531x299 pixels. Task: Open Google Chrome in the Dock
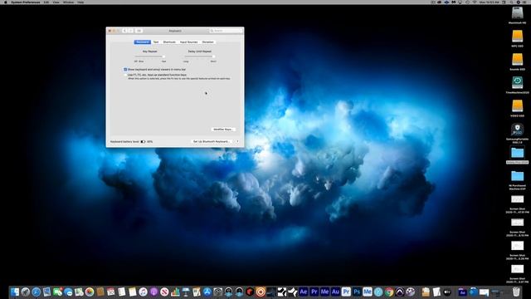(x=389, y=292)
